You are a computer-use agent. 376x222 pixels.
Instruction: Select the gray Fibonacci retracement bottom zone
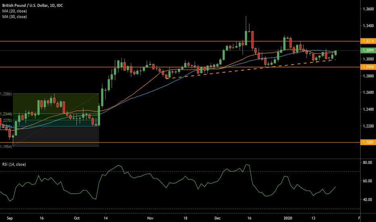coord(56,136)
